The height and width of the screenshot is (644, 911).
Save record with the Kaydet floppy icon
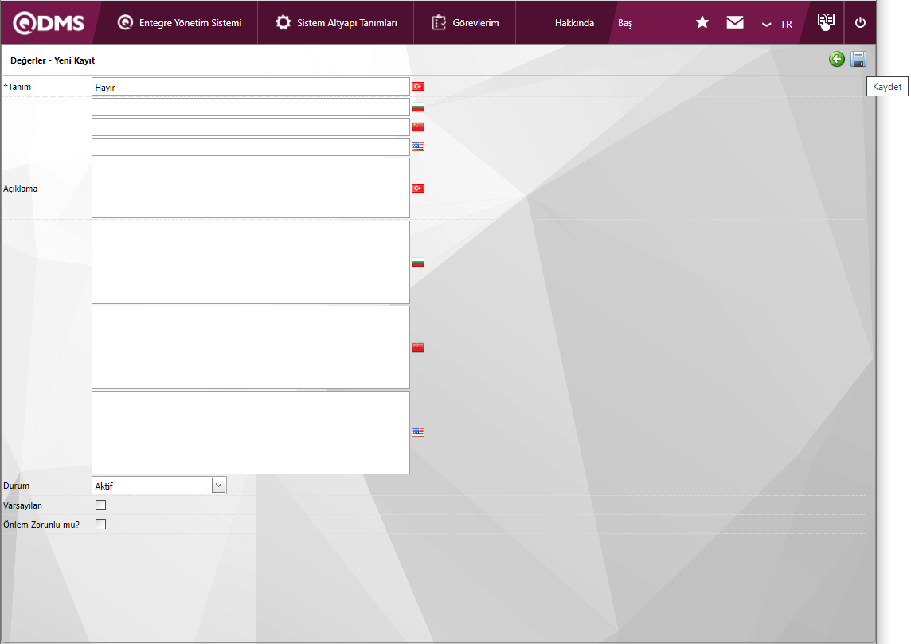[858, 59]
